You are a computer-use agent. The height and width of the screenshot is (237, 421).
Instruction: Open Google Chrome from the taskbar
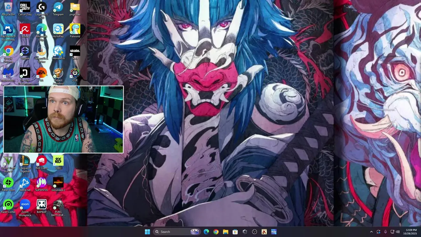click(216, 232)
